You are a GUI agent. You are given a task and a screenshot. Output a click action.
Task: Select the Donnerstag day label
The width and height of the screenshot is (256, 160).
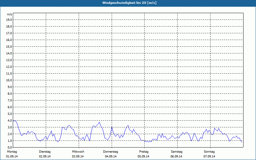tap(110, 152)
